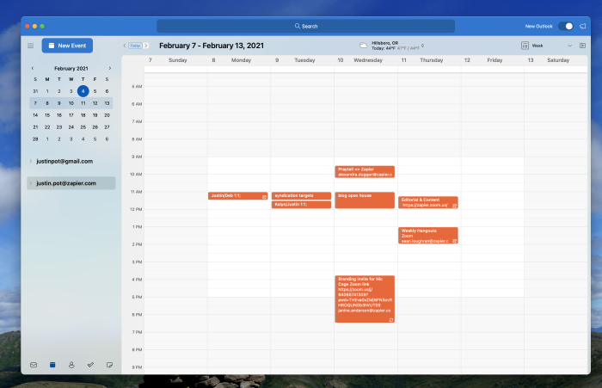Screen dimensions: 602x388
Task: Go to previous week arrow
Action: coord(125,46)
